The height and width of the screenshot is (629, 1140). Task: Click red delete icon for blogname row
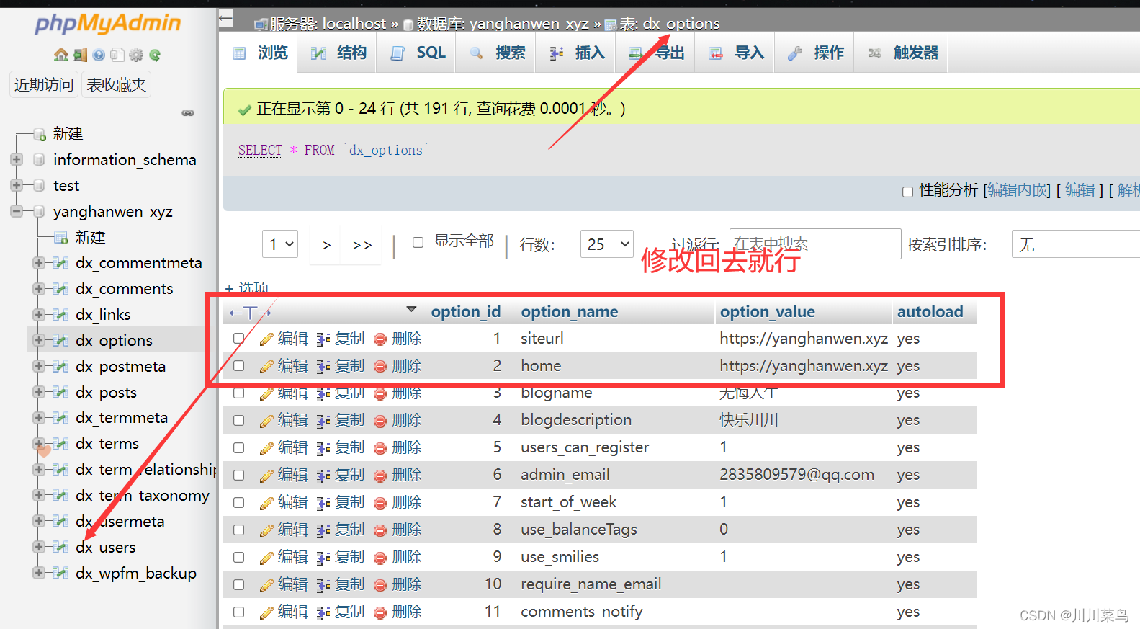(380, 393)
